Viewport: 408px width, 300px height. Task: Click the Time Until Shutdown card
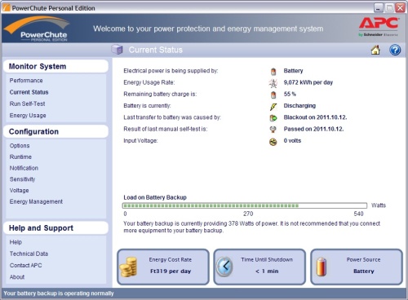click(259, 267)
